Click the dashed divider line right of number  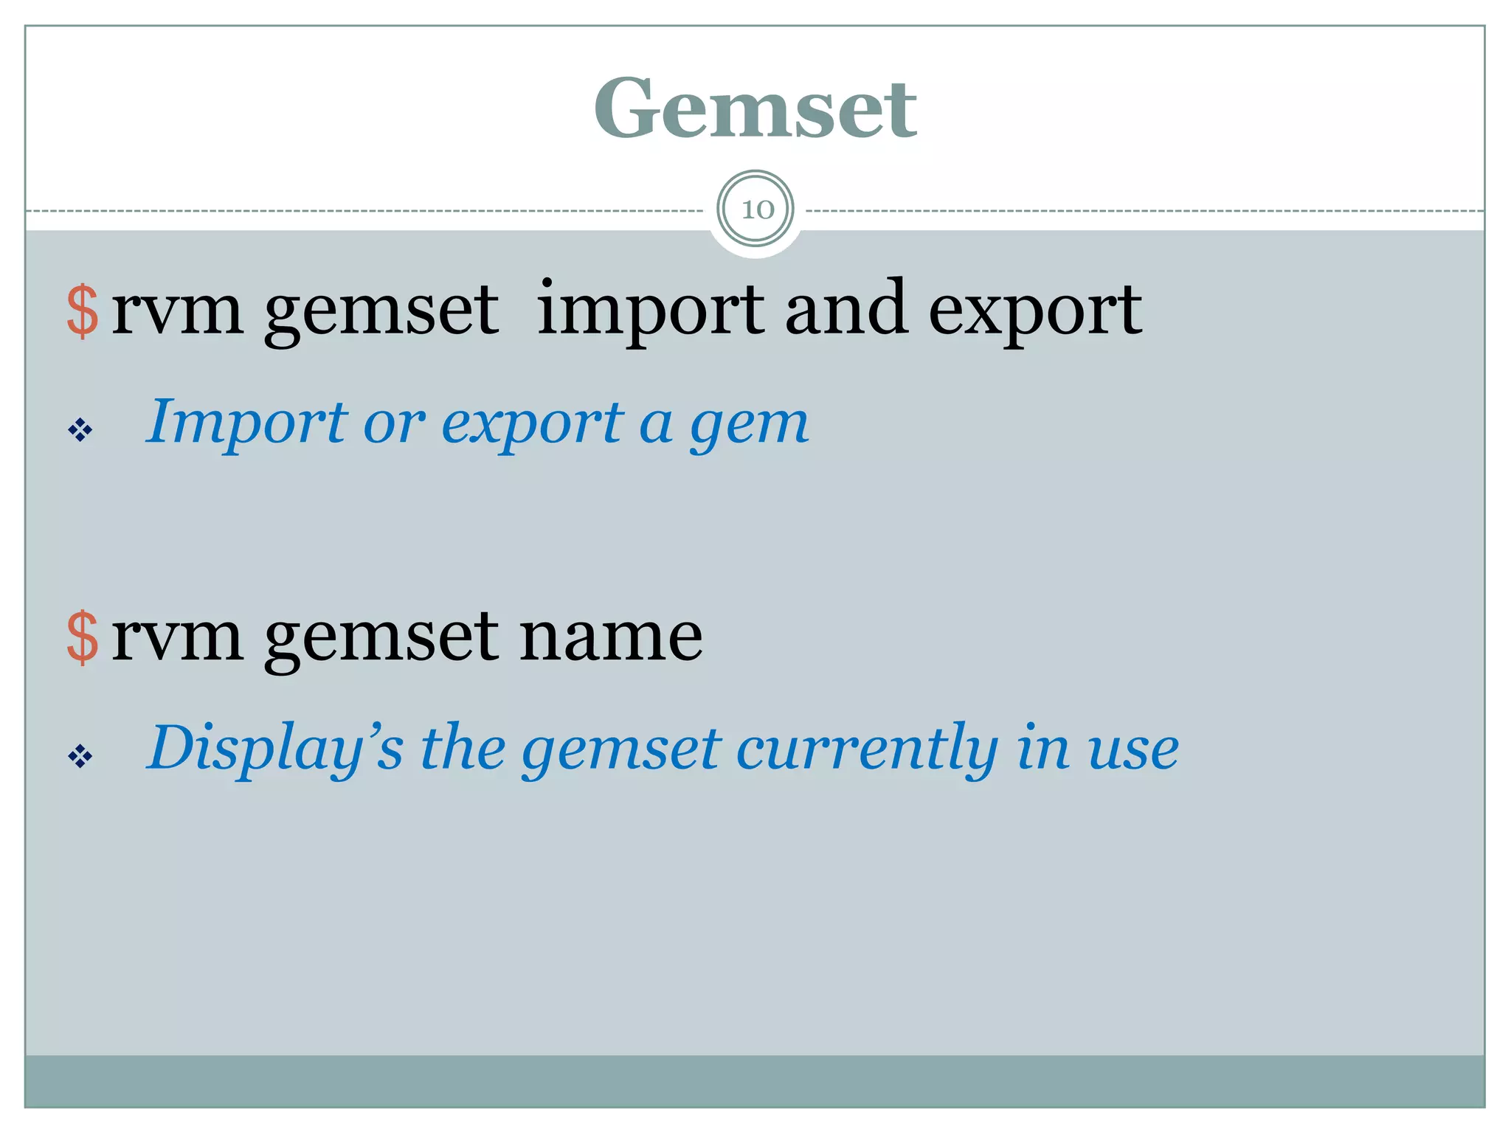1145,211
